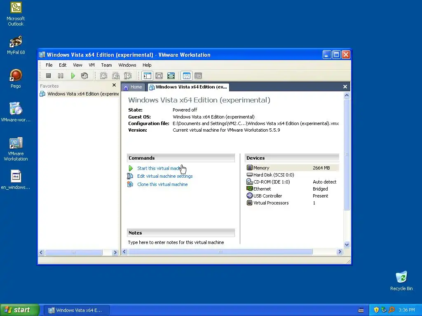
Task: Open the VM menu
Action: (x=91, y=65)
